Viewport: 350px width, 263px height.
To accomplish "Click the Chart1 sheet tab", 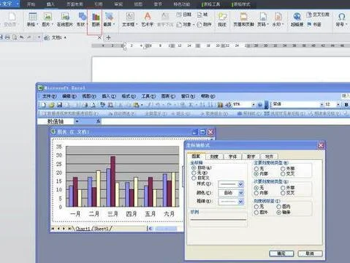I will pyautogui.click(x=83, y=229).
